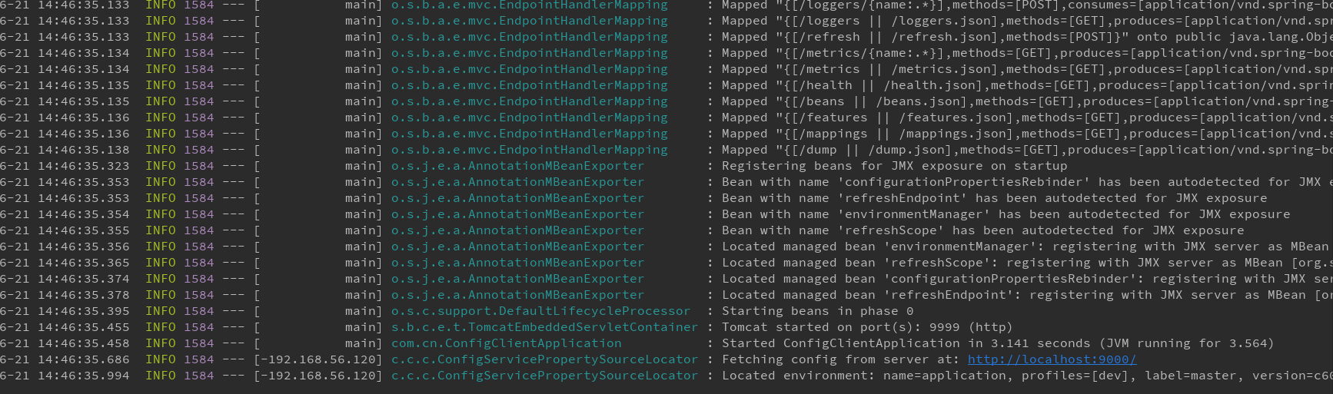Click 'Registering beans for JMX exposure on startup'

pyautogui.click(x=894, y=166)
